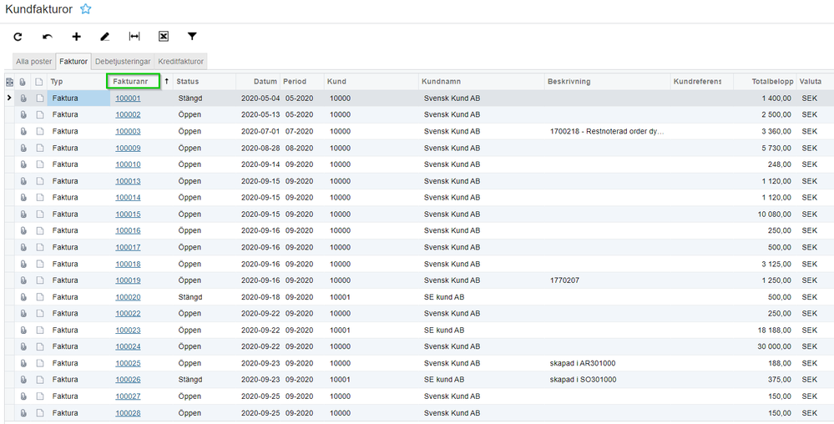
Task: Open attachments for invoice 100025
Action: click(x=23, y=363)
